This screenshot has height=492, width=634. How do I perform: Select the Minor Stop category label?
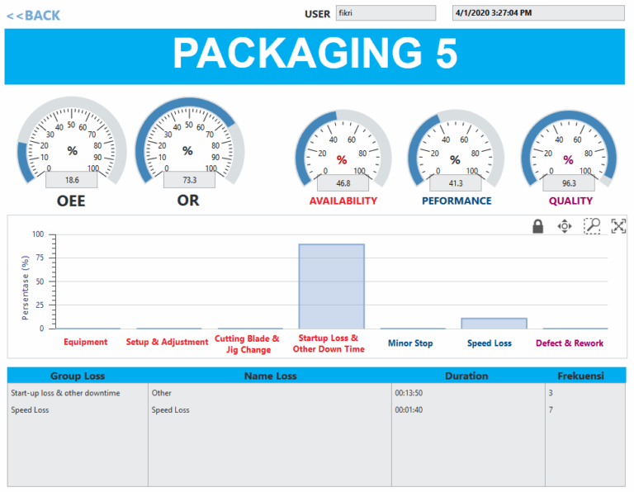coord(411,343)
